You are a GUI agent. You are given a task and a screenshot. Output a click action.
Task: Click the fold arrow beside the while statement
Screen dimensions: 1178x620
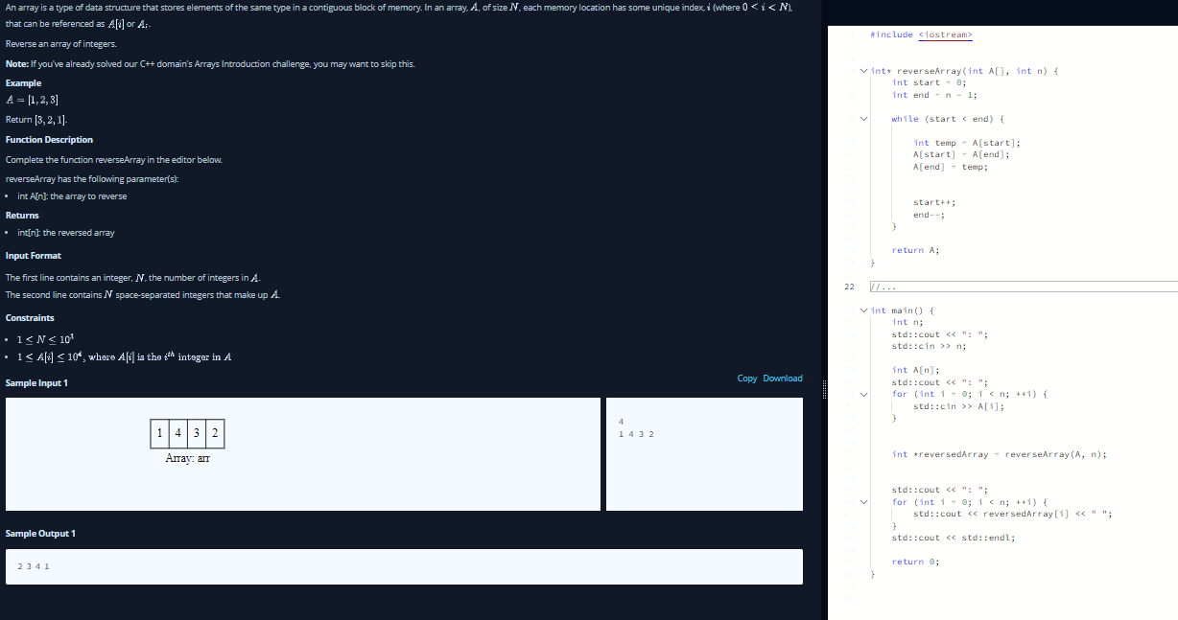click(x=863, y=119)
